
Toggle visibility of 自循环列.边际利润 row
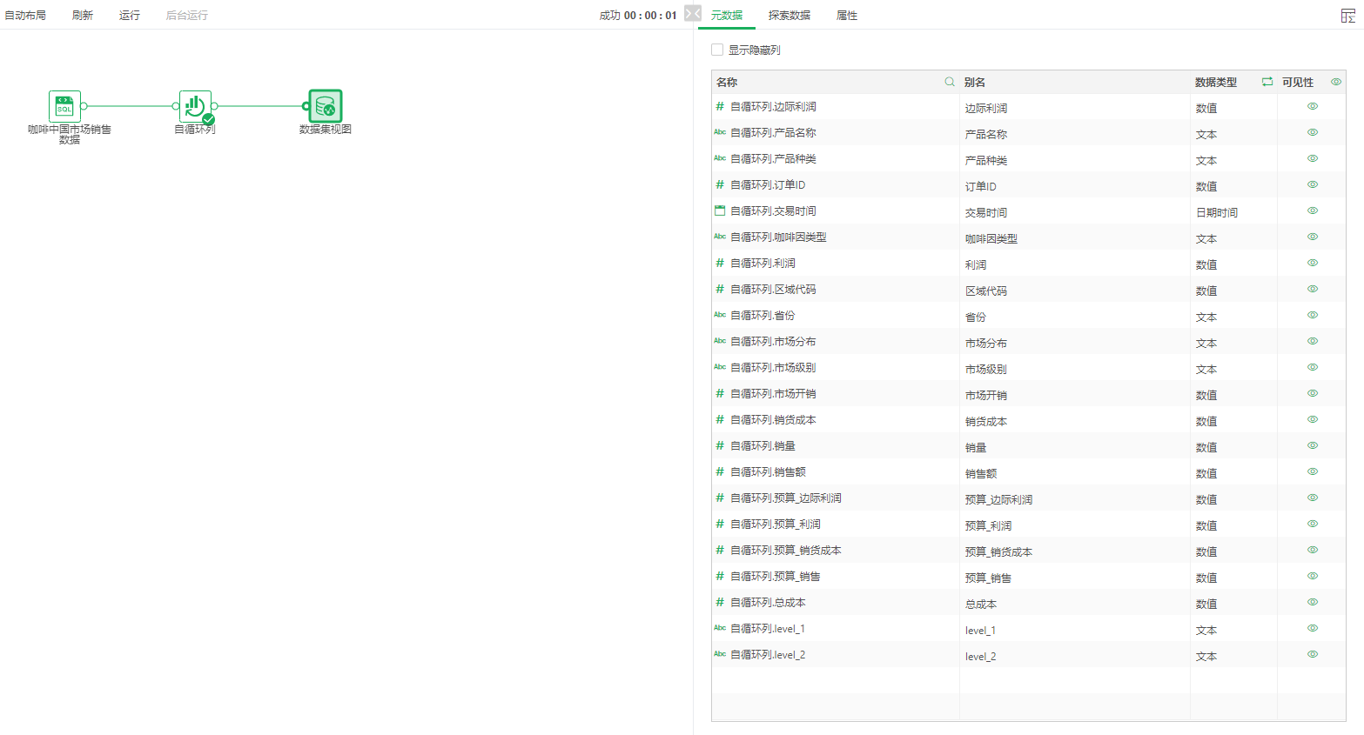pyautogui.click(x=1313, y=106)
